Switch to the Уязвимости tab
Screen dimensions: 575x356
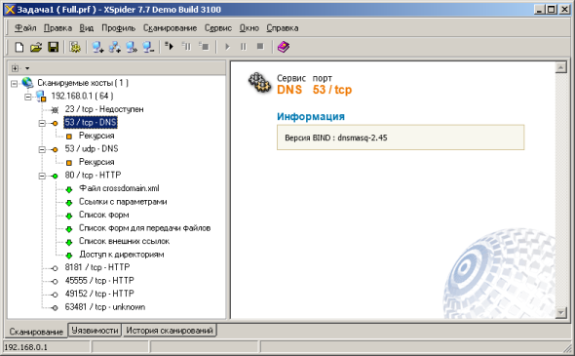click(x=95, y=331)
